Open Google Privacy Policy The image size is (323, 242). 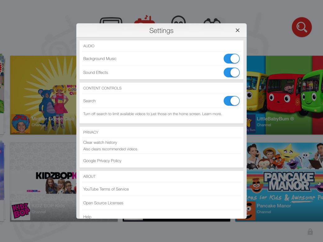[x=102, y=161]
